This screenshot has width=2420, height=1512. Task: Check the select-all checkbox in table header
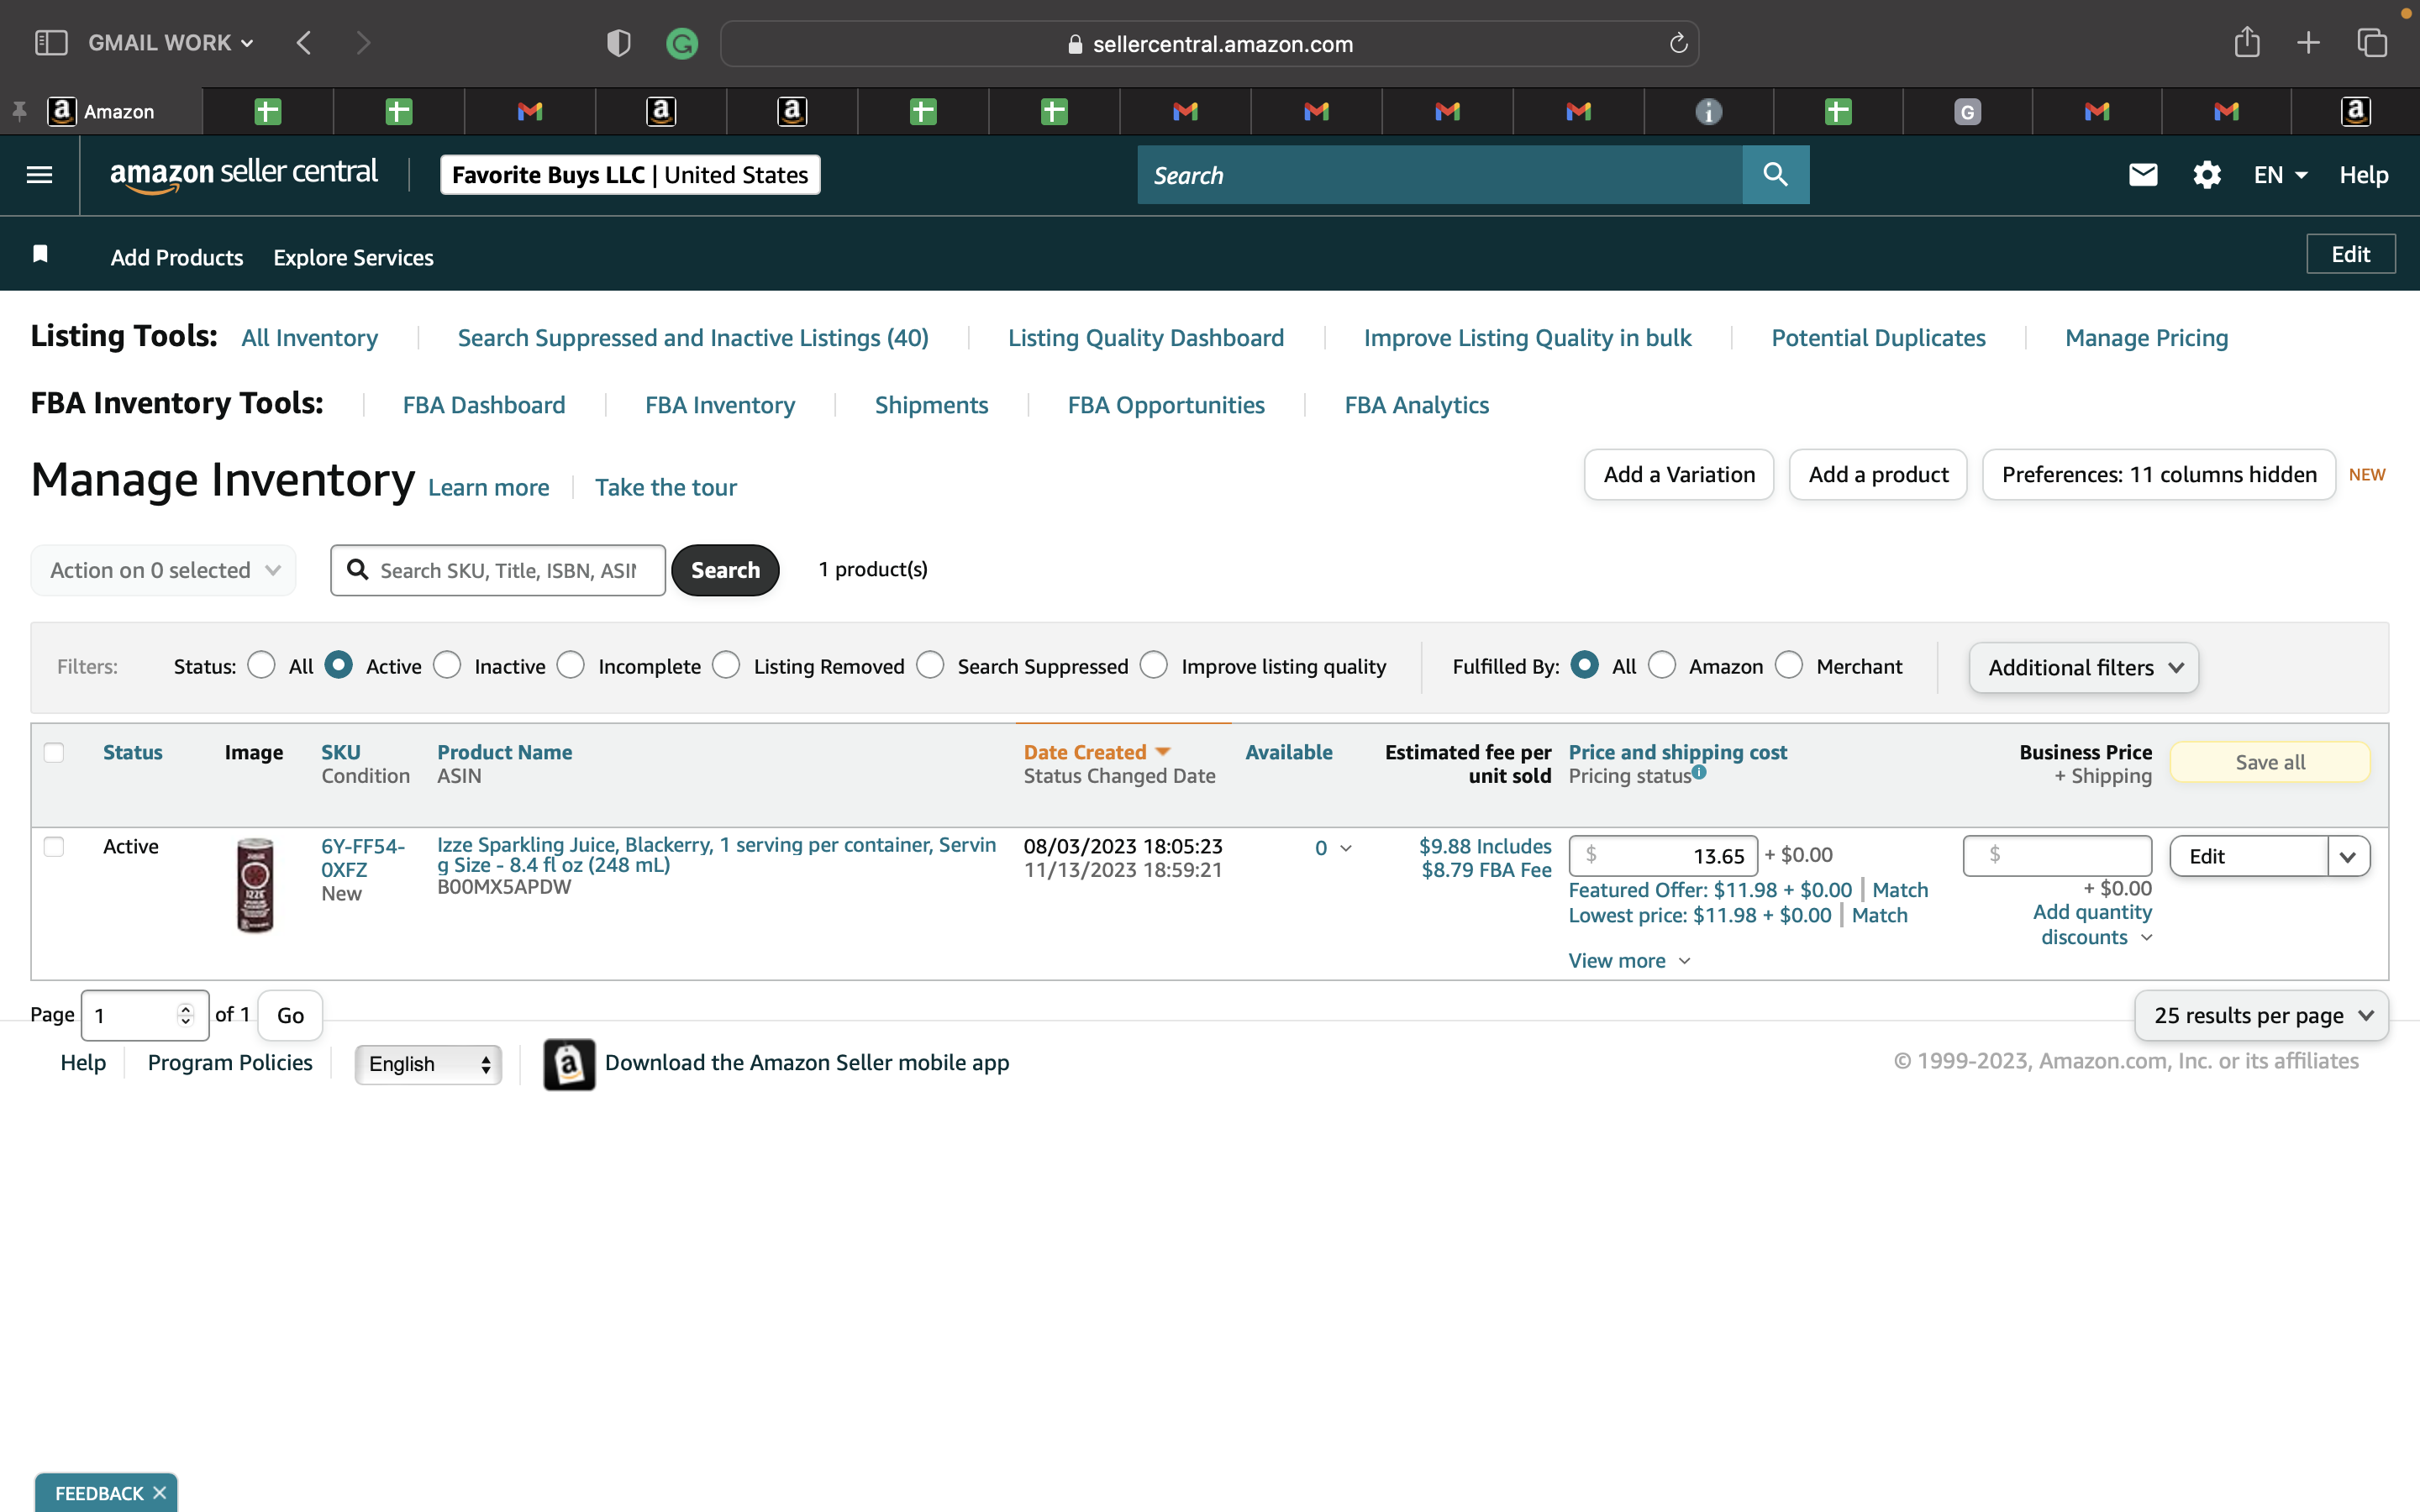[54, 752]
